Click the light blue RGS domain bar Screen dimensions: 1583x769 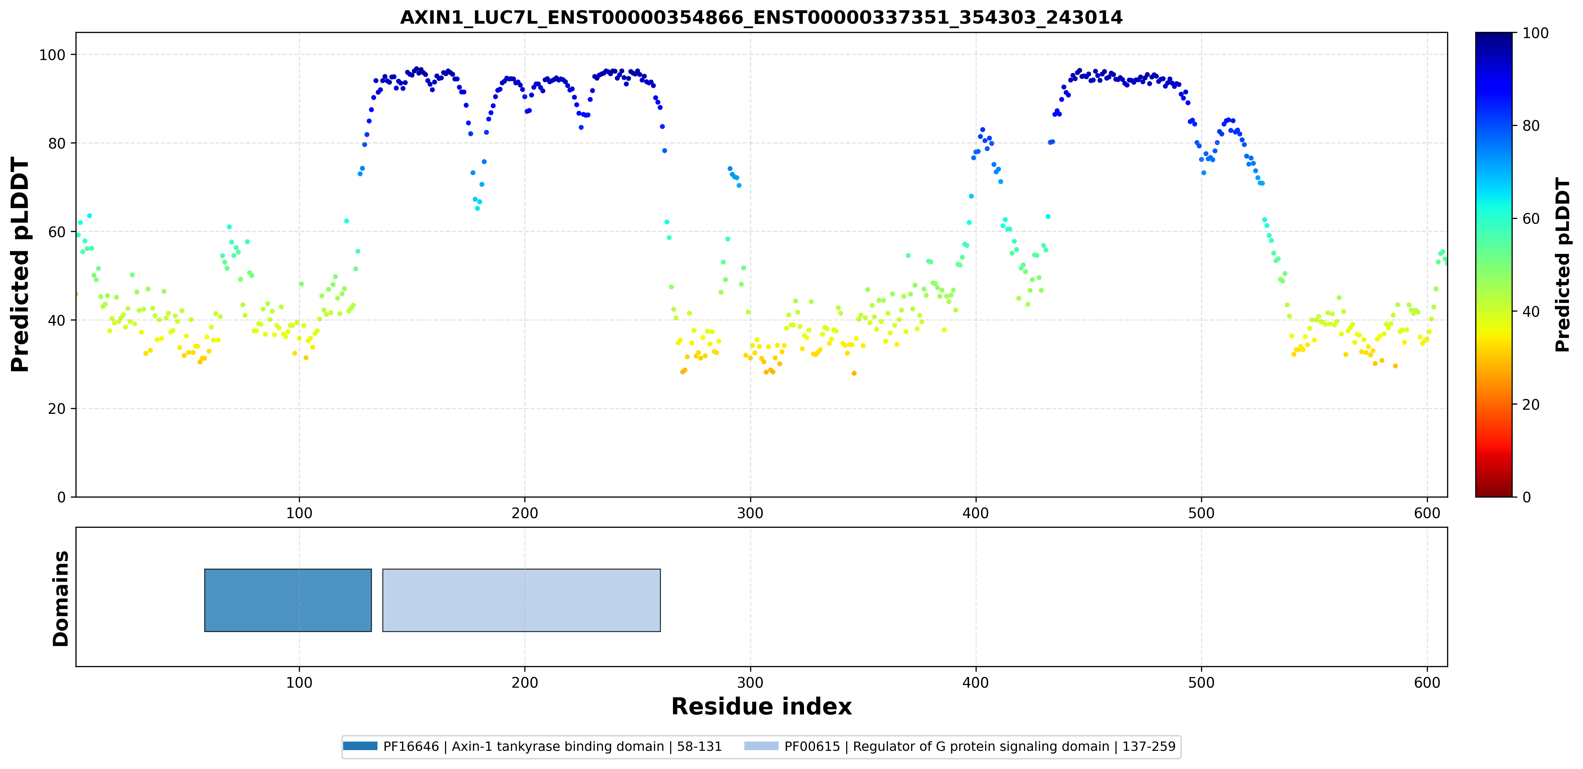[x=521, y=600]
